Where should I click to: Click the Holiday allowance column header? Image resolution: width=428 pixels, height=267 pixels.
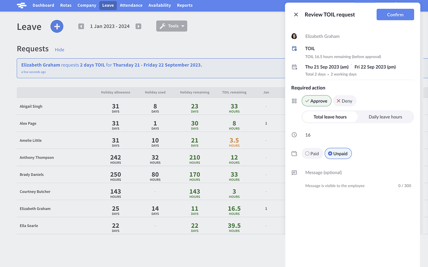click(115, 92)
